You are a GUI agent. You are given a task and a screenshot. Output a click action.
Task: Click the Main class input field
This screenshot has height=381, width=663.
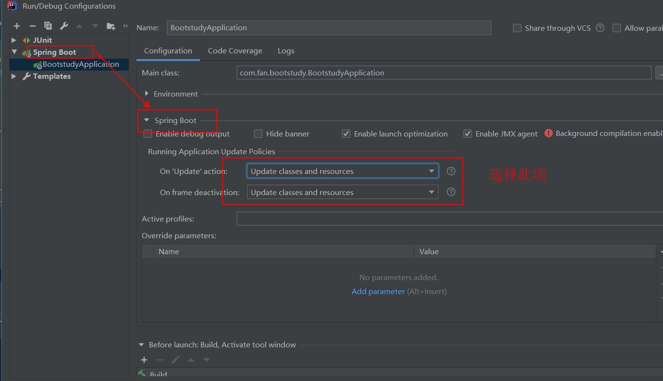pyautogui.click(x=444, y=73)
